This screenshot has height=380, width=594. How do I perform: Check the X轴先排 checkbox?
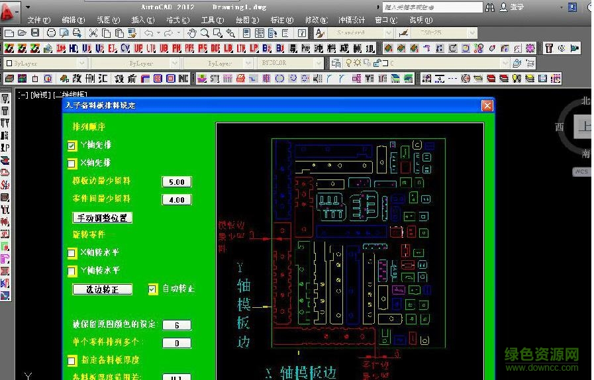72,164
